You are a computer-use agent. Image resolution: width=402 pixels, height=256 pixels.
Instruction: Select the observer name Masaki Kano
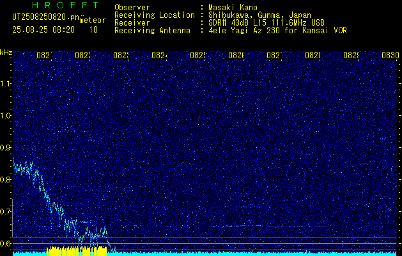point(233,8)
